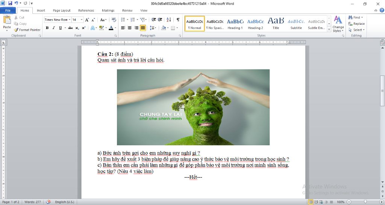This screenshot has width=385, height=205.
Task: Apply Subscript formatting
Action: (x=77, y=28)
